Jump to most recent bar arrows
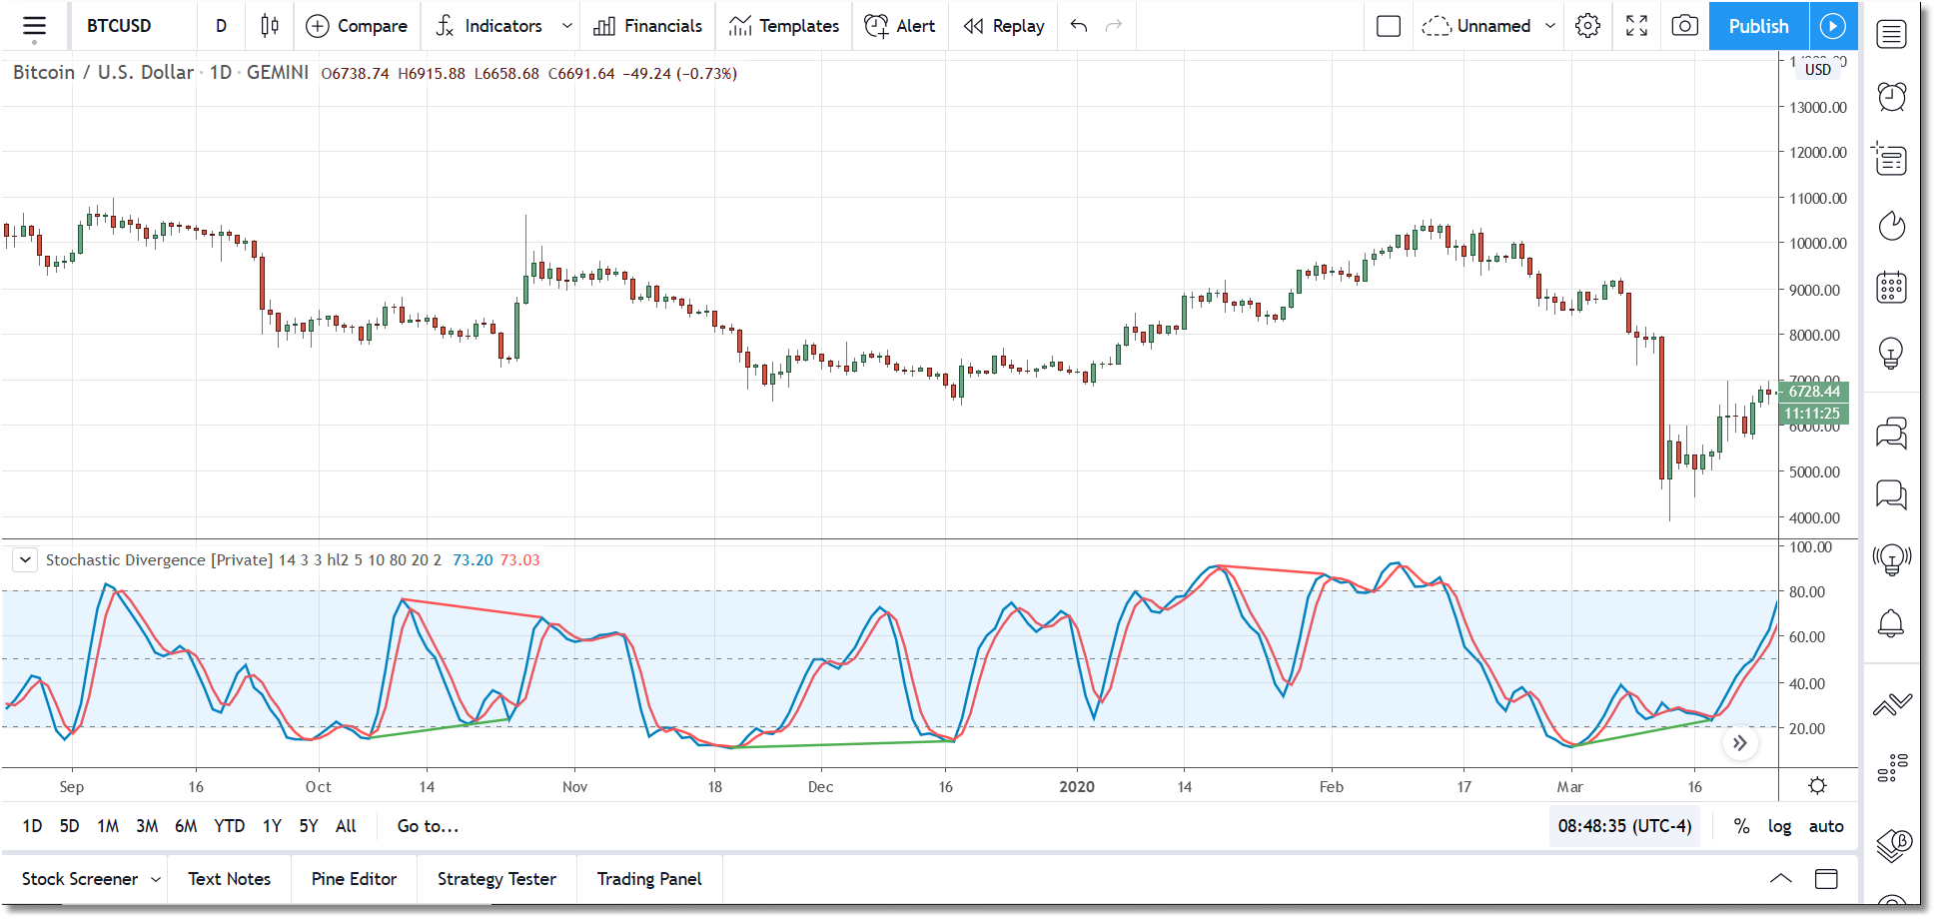1935x919 pixels. [x=1739, y=743]
